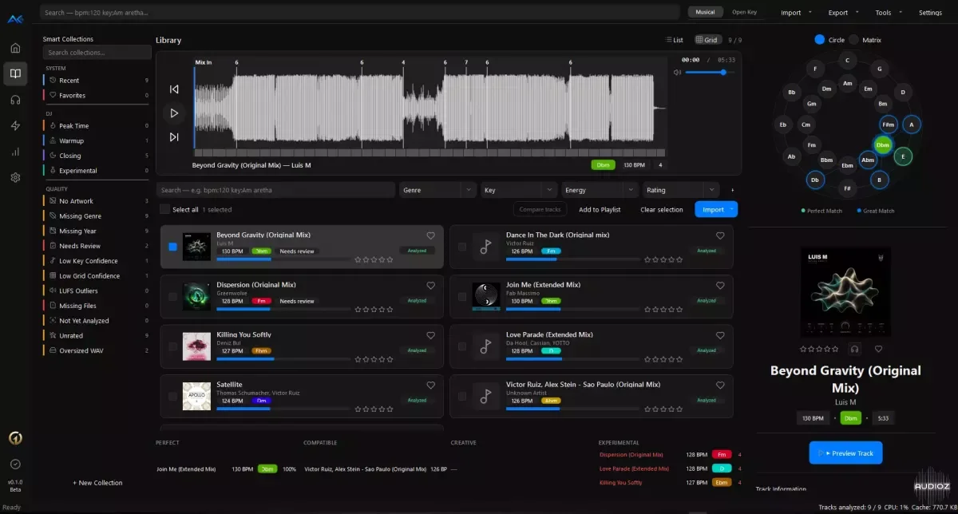Click the plus icon next to Rating filter
This screenshot has width=958, height=514.
click(732, 190)
